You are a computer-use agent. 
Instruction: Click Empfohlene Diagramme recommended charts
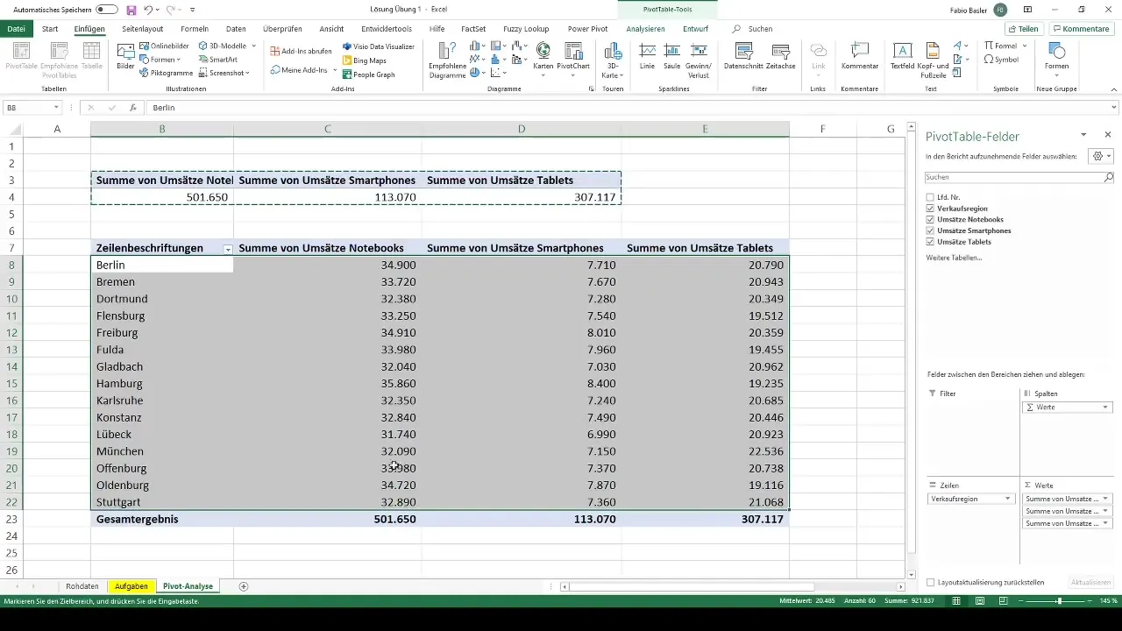pos(447,59)
